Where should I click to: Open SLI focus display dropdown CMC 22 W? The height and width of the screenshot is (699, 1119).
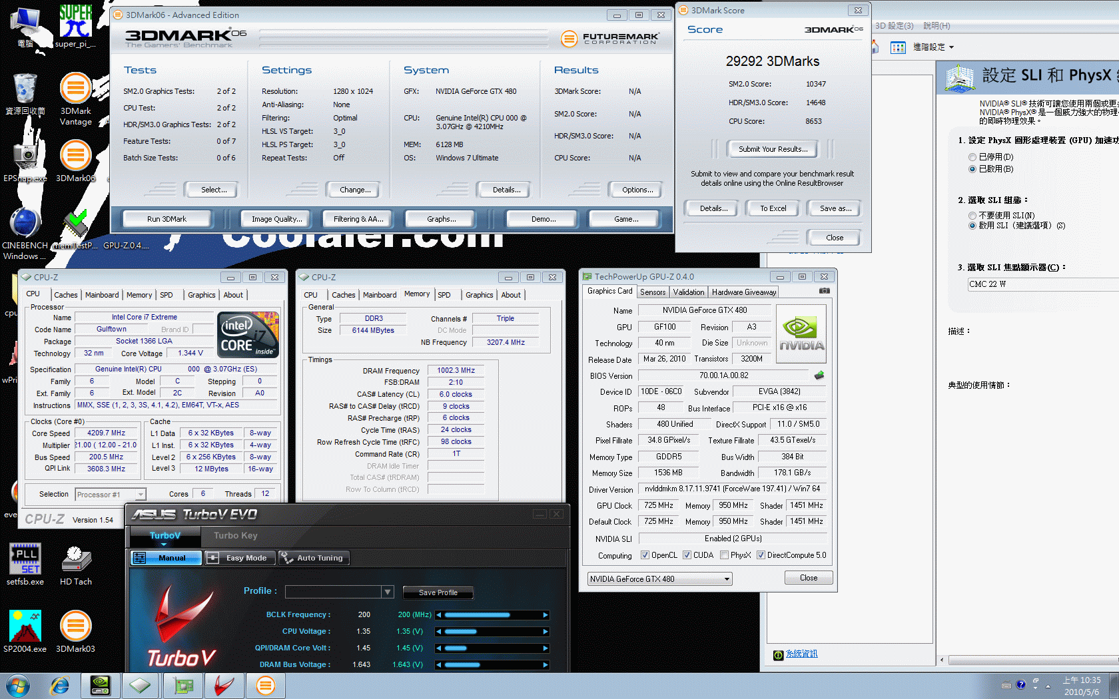(x=1043, y=284)
